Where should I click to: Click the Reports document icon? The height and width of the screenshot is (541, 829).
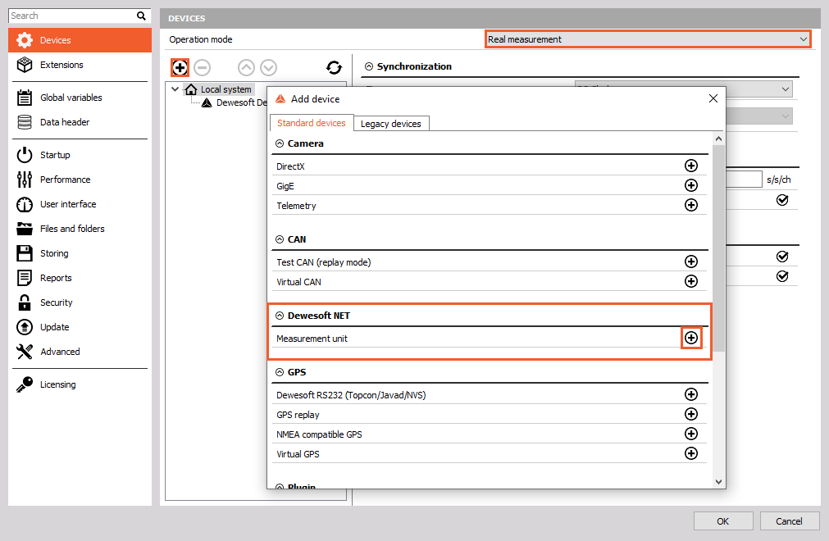click(25, 278)
